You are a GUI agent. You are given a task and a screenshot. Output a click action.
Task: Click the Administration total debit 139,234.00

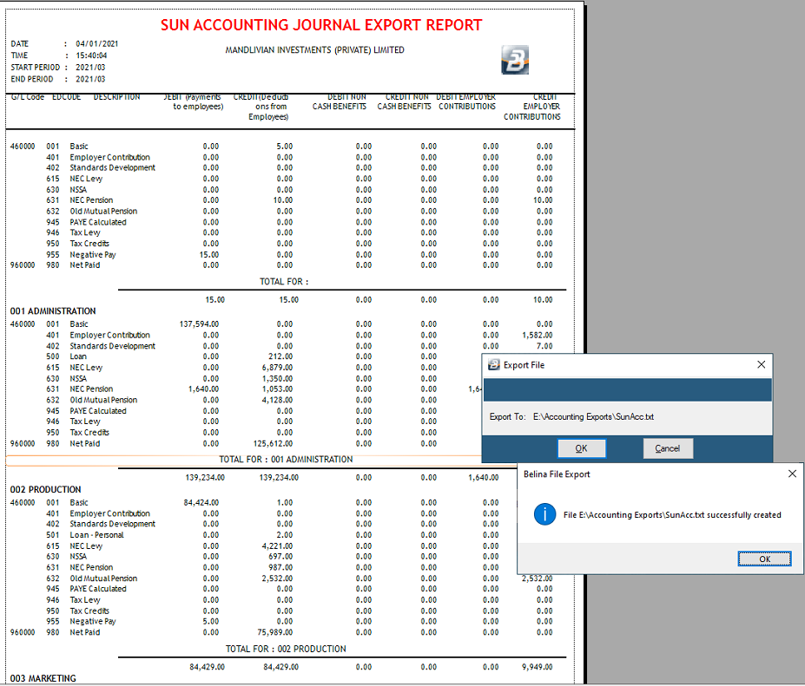coord(205,477)
